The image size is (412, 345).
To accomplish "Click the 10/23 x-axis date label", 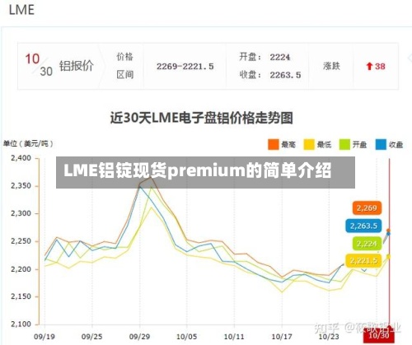I will pos(329,336).
